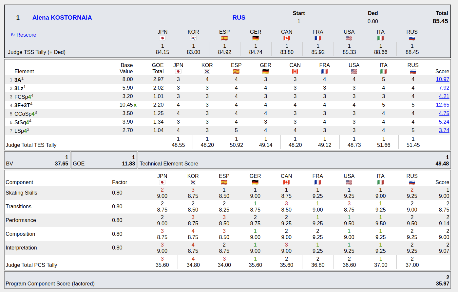Click the Russia flag in the components header
Image resolution: width=458 pixels, height=292 pixels.
point(412,182)
